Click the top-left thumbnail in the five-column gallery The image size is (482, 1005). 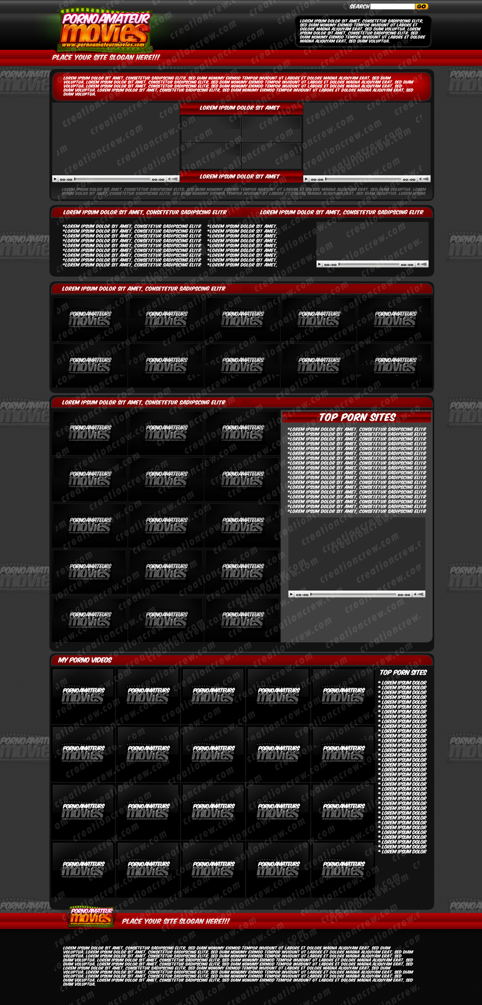pos(90,319)
